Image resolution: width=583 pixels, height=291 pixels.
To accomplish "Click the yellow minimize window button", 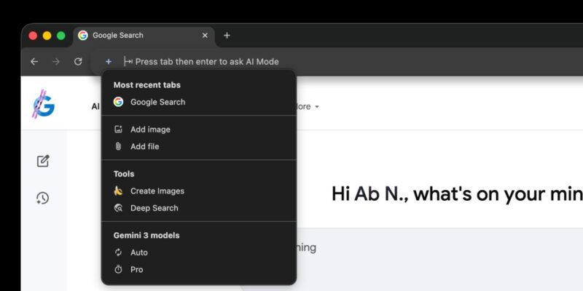I will [x=47, y=36].
